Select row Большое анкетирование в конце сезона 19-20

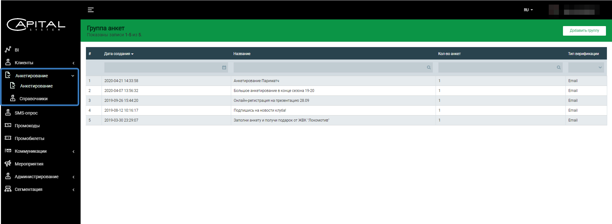[x=346, y=91]
